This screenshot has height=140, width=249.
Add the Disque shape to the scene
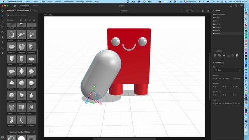click(x=31, y=59)
